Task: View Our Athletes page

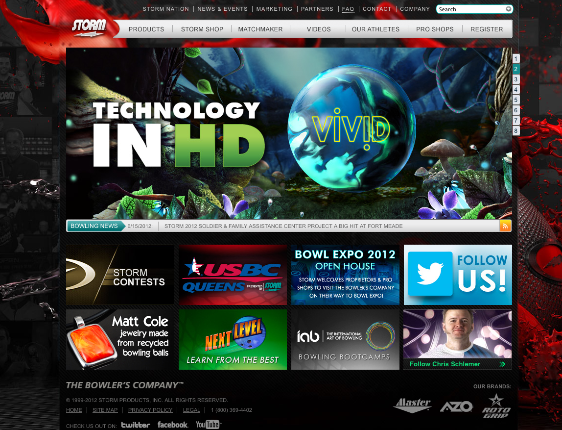Action: pyautogui.click(x=375, y=29)
